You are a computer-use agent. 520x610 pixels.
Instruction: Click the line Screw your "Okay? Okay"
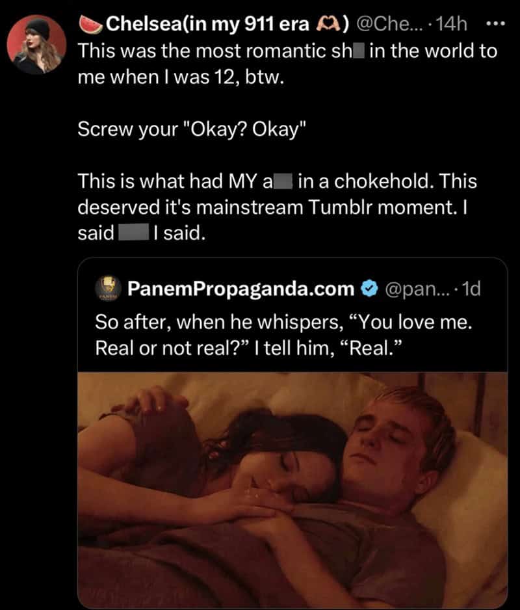pyautogui.click(x=190, y=129)
